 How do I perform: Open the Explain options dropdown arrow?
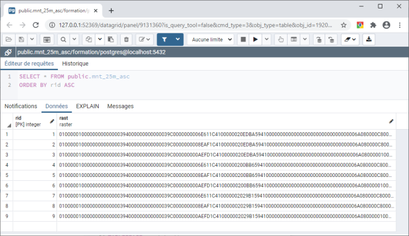pyautogui.click(x=304, y=40)
